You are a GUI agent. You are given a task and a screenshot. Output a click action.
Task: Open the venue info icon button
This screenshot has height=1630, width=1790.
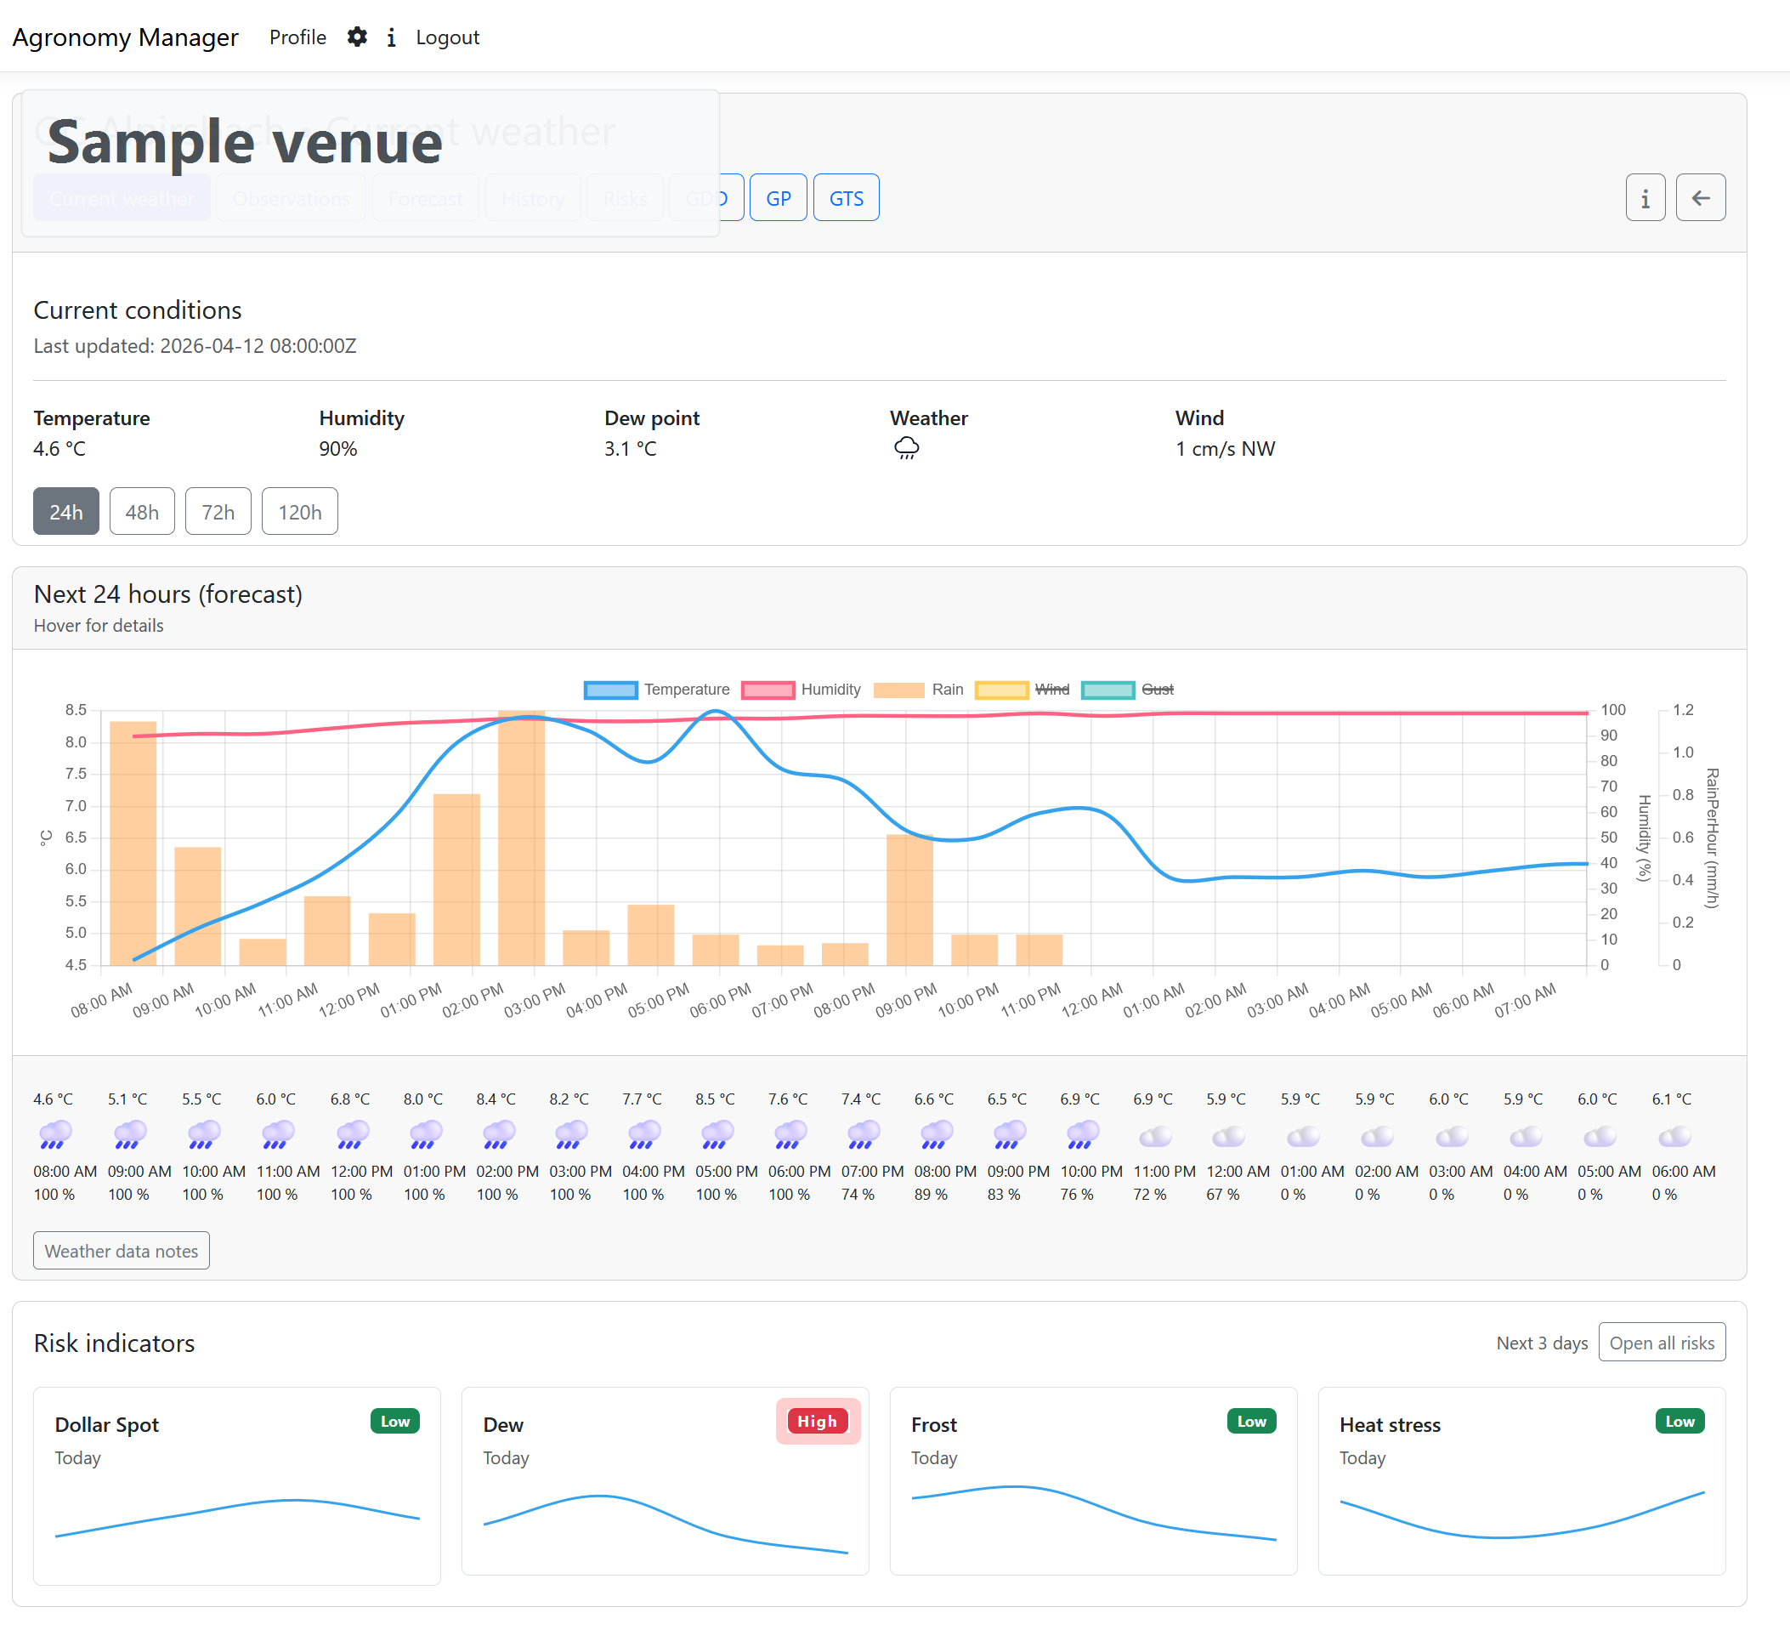[x=1645, y=197]
